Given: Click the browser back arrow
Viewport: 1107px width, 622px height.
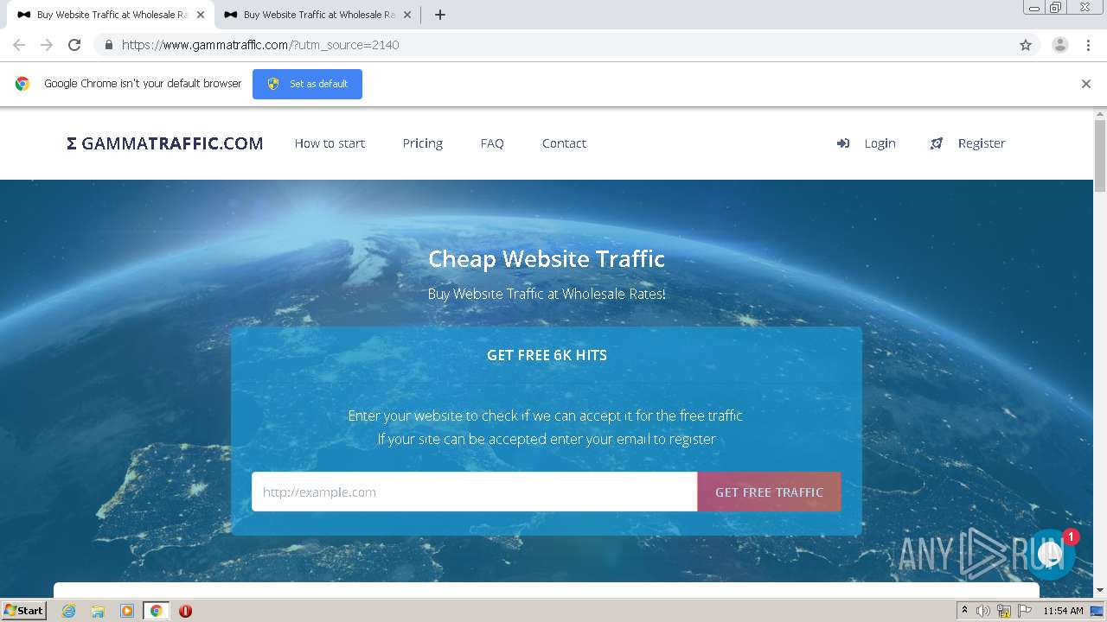Looking at the screenshot, I should pos(19,45).
